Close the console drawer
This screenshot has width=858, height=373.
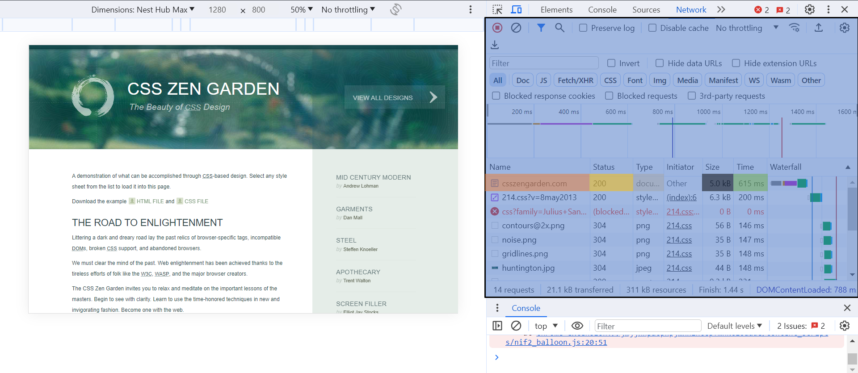click(x=847, y=308)
